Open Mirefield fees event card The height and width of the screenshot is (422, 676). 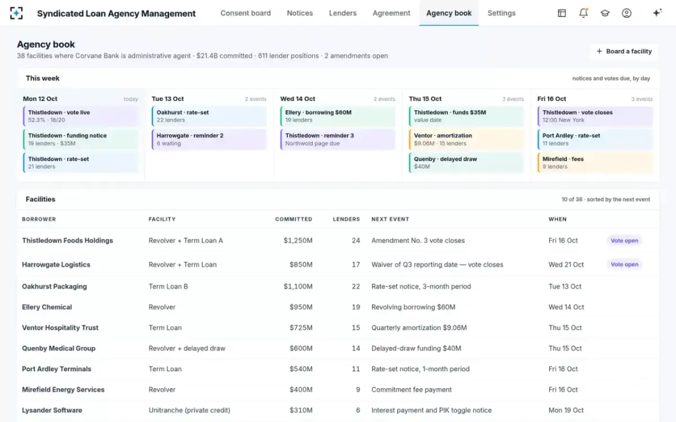595,163
